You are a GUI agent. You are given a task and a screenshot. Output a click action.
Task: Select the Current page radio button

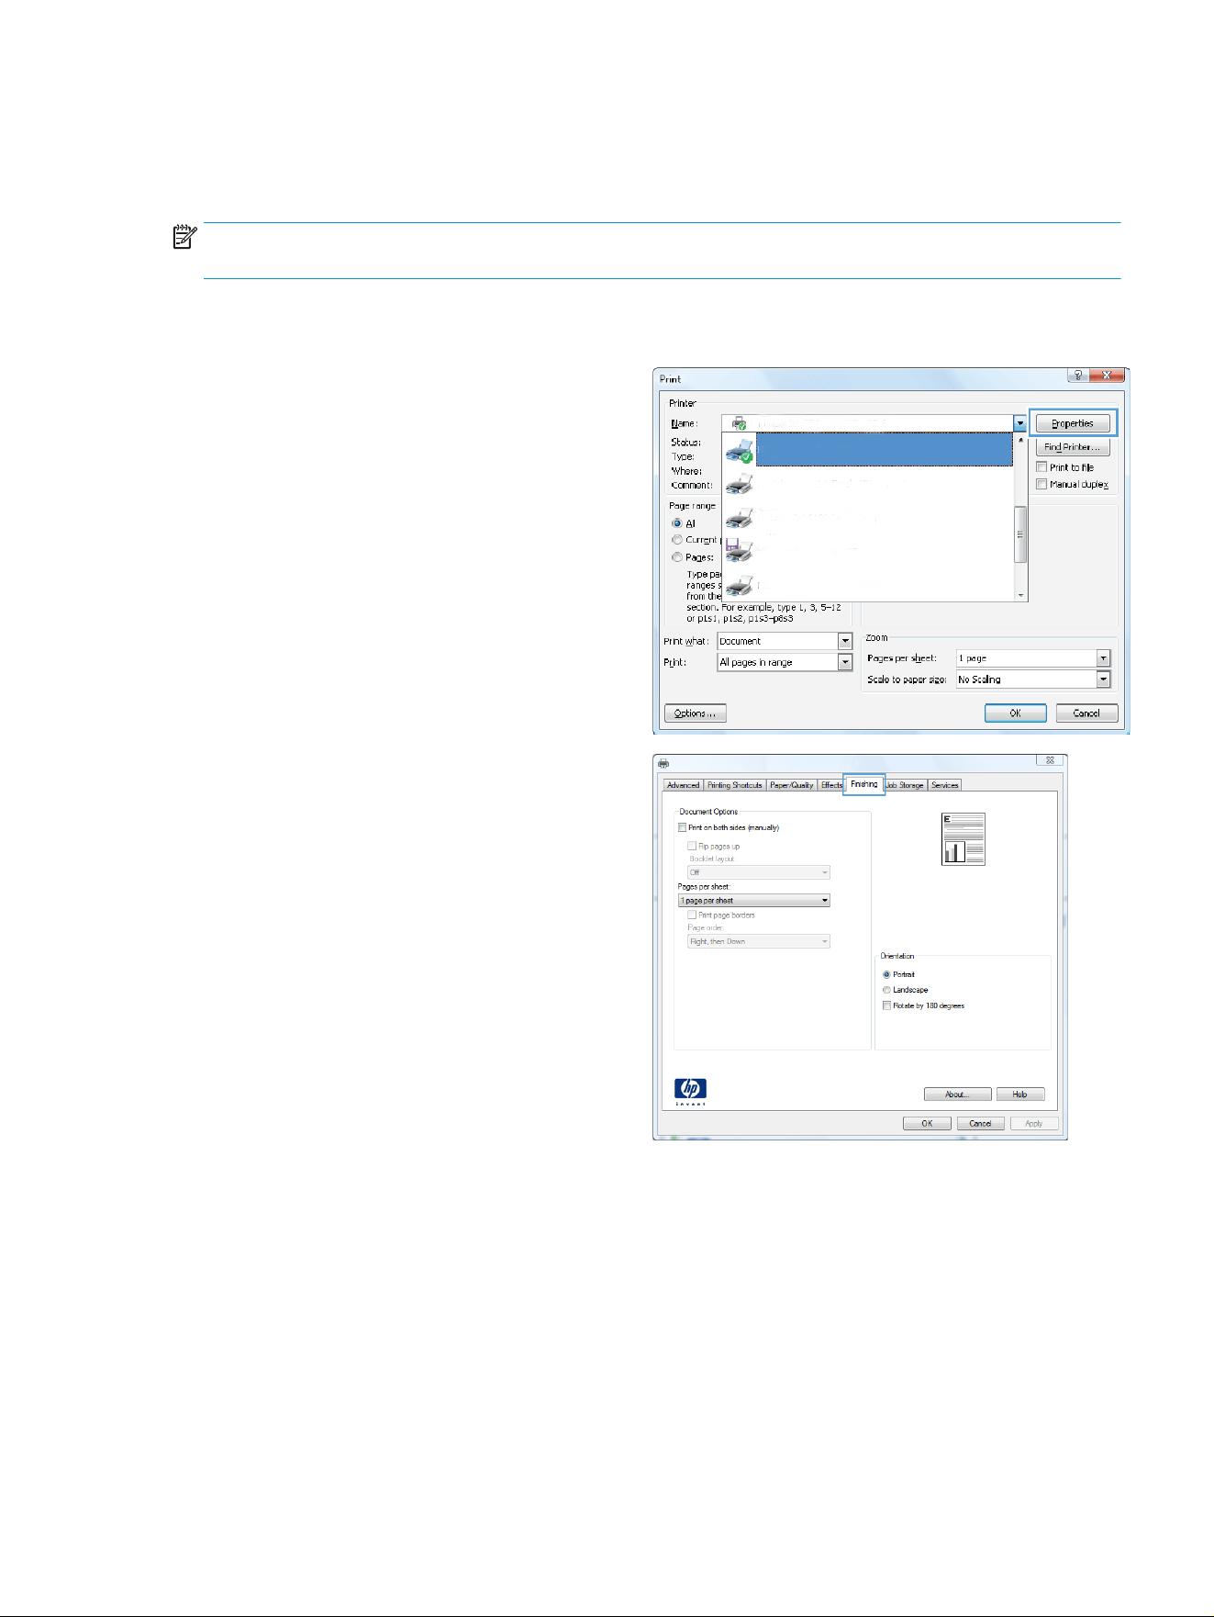[677, 540]
